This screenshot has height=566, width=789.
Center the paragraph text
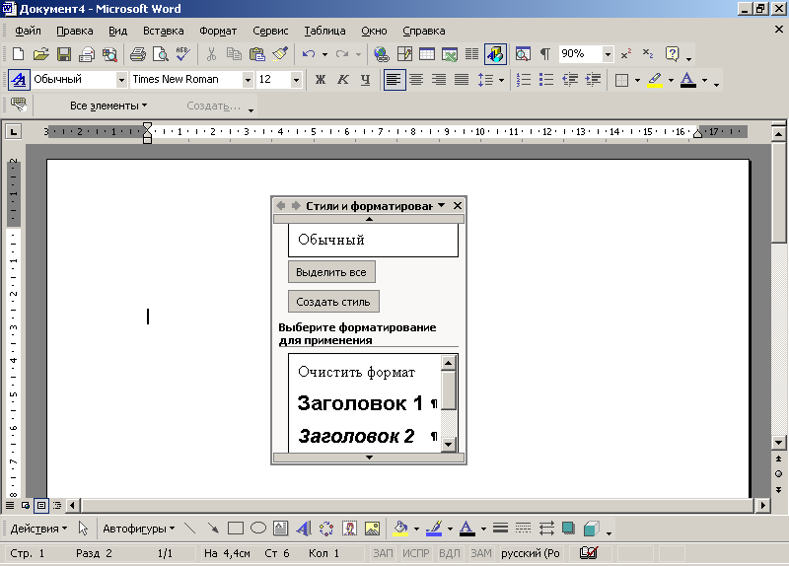tap(416, 80)
